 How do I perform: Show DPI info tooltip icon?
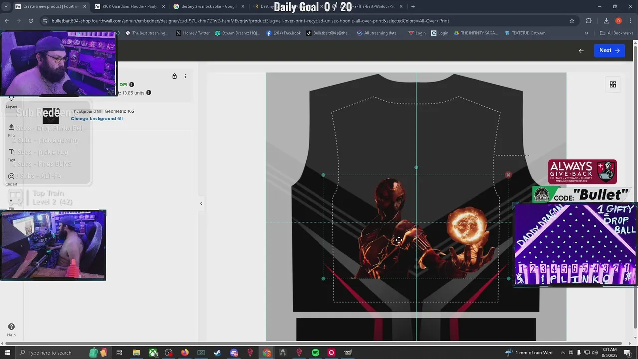coord(132,84)
